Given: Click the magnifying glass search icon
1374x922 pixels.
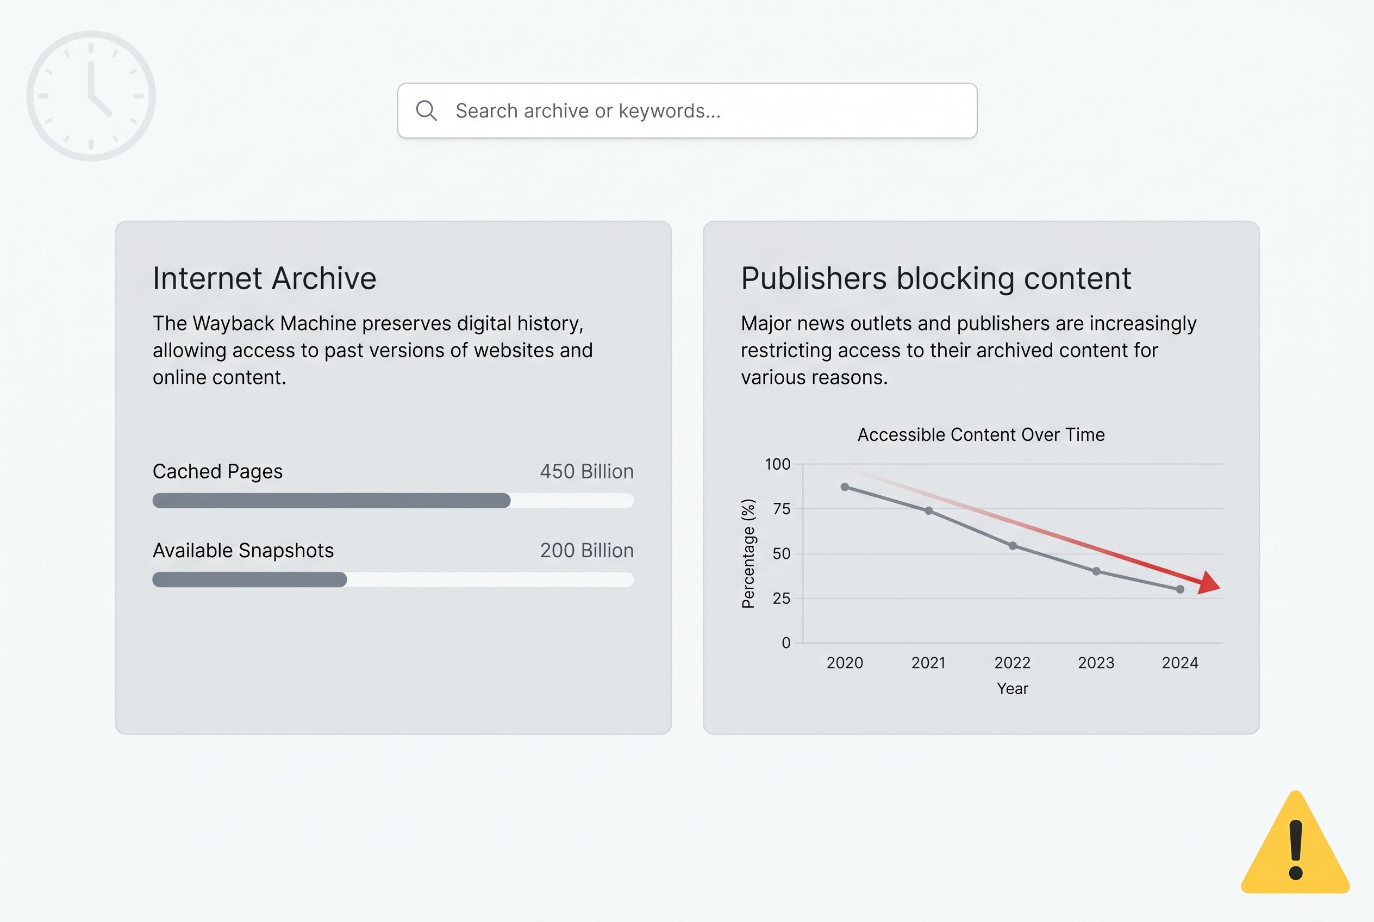Looking at the screenshot, I should click(x=427, y=110).
